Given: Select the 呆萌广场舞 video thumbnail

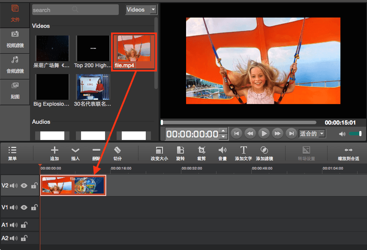Looking at the screenshot, I should (x=52, y=48).
